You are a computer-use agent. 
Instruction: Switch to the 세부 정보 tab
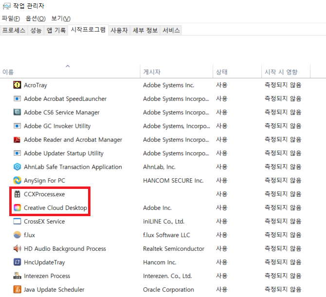click(145, 30)
